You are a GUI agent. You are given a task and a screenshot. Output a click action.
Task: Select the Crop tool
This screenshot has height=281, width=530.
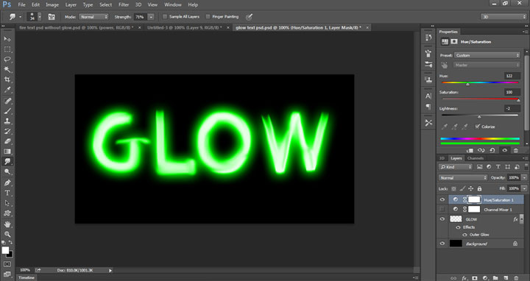point(7,79)
